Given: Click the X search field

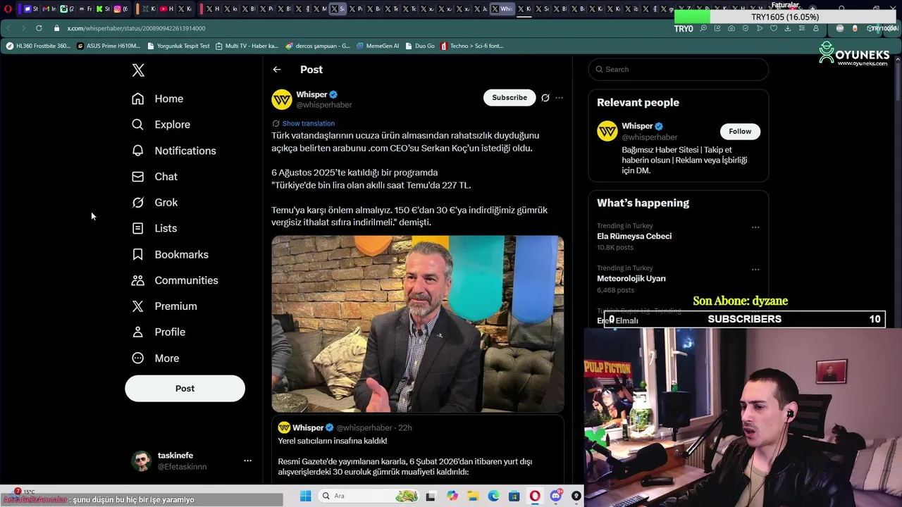Looking at the screenshot, I should point(678,69).
